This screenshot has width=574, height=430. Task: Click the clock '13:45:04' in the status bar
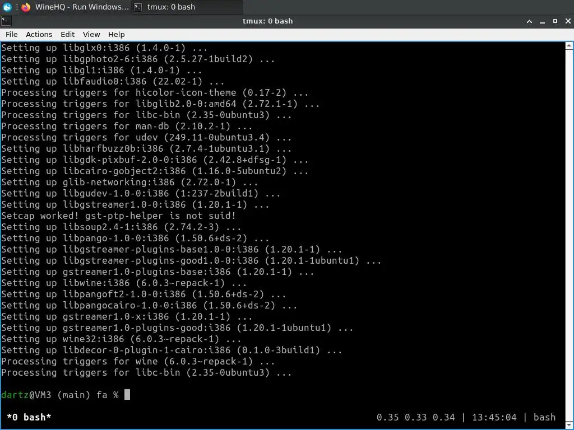click(494, 417)
